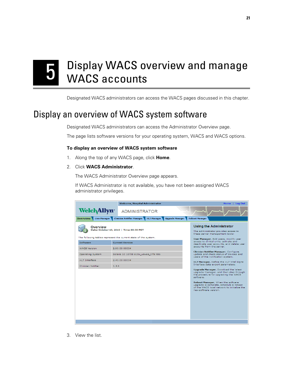Click the Current Version column header
This screenshot has height=368, width=284.
click(123, 243)
